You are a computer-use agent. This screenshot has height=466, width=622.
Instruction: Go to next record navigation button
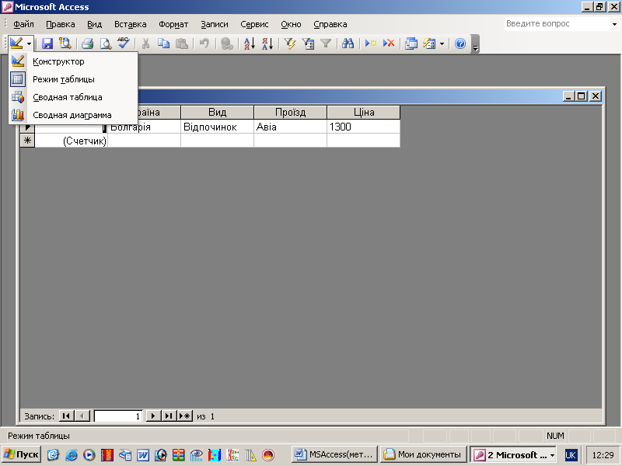click(152, 416)
